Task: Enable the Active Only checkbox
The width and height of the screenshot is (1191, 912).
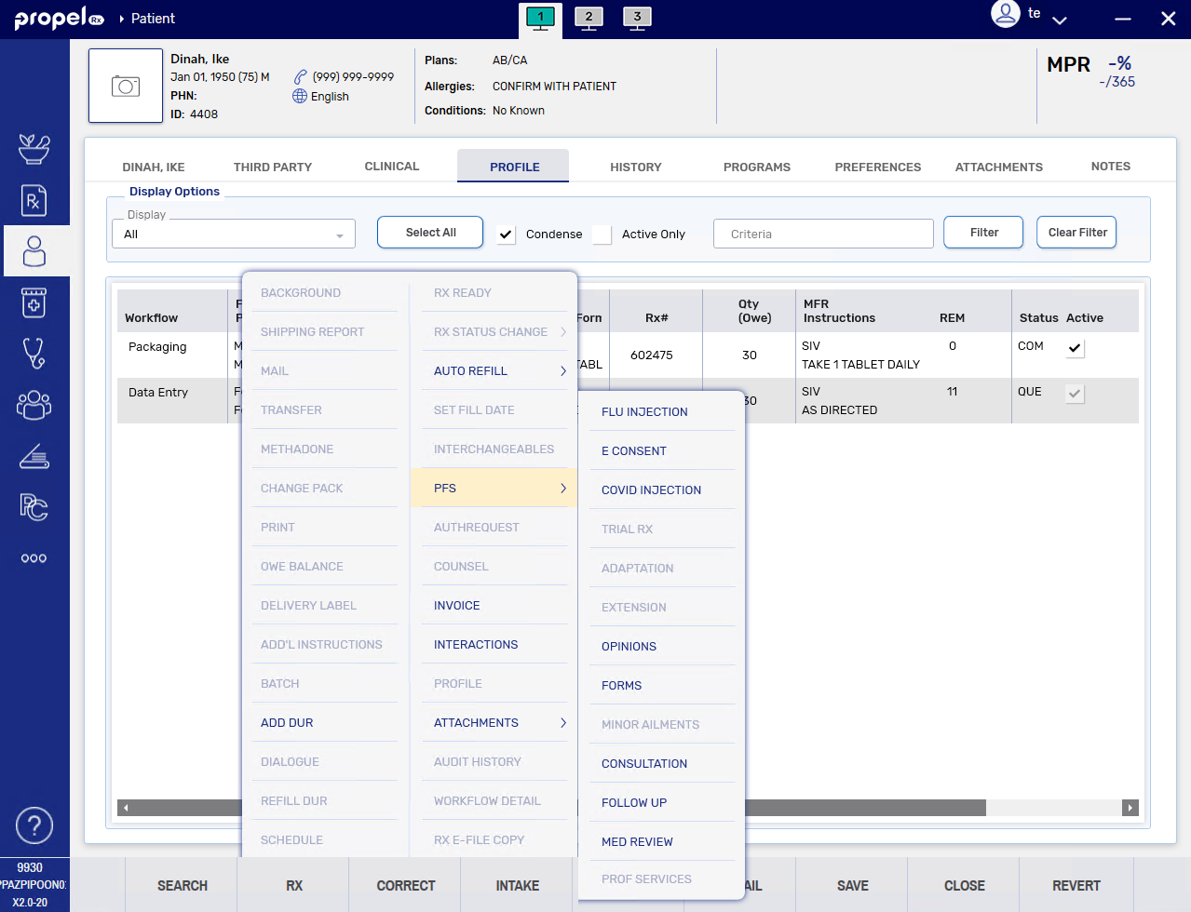Action: (x=602, y=235)
